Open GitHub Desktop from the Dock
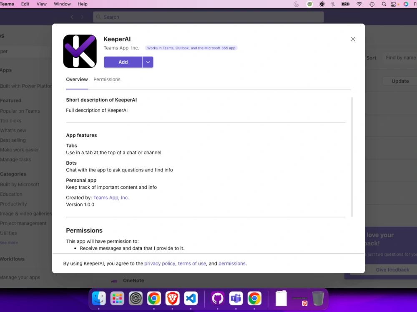 [x=218, y=298]
